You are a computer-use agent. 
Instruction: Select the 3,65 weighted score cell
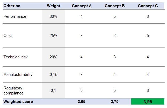81,102
